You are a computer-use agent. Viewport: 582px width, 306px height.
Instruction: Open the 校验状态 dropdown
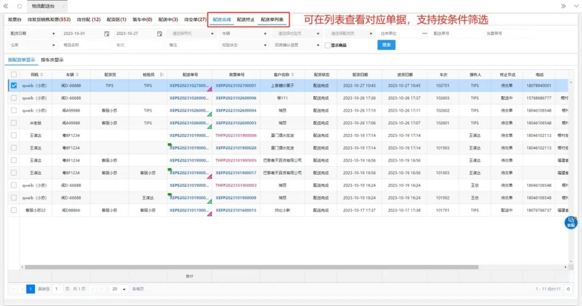click(x=265, y=45)
